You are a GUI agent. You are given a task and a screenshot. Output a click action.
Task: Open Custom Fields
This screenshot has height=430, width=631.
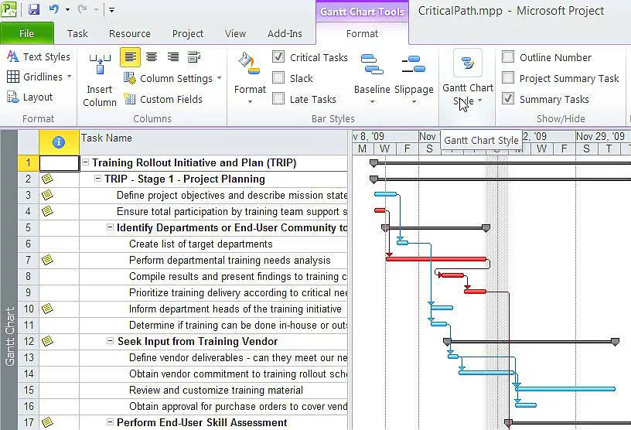(x=163, y=99)
